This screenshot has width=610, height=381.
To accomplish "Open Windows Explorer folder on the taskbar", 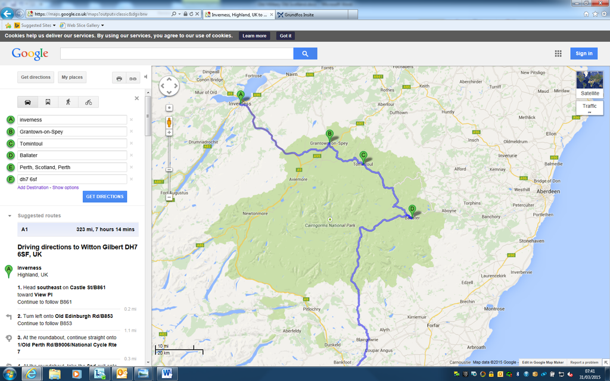I will [x=54, y=374].
